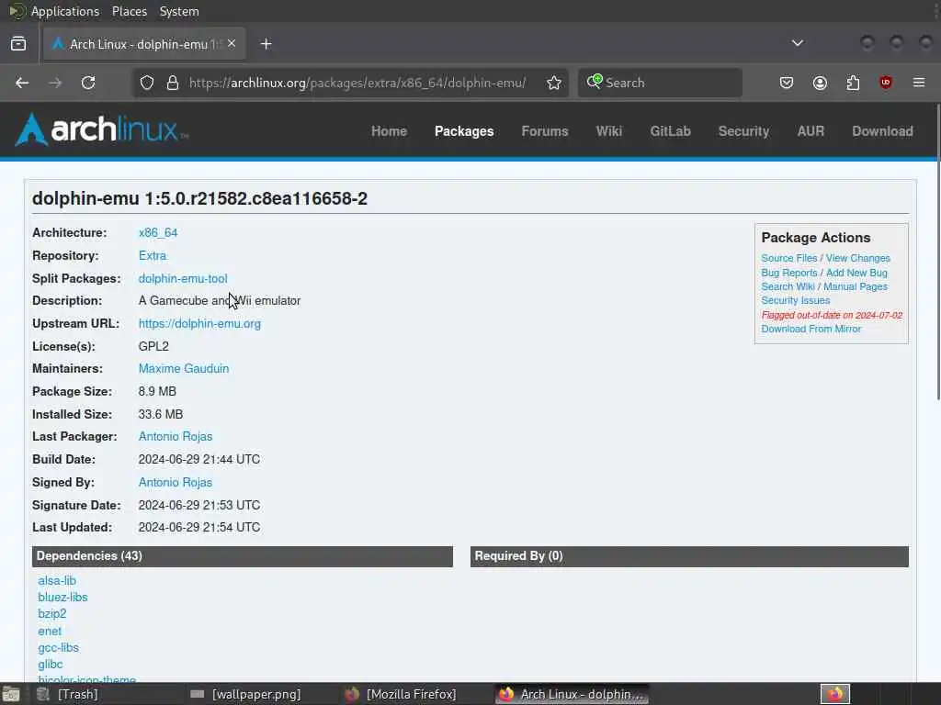Open the Download nav item
Viewport: 941px width, 705px height.
pos(883,131)
